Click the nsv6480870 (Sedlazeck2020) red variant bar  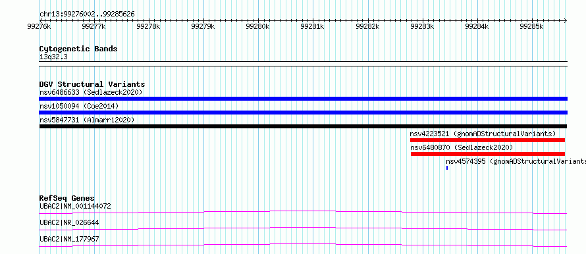tap(488, 154)
